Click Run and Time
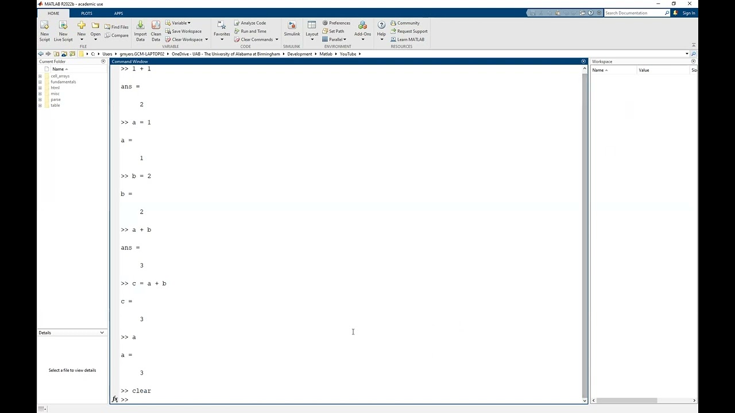The height and width of the screenshot is (413, 735). (250, 31)
